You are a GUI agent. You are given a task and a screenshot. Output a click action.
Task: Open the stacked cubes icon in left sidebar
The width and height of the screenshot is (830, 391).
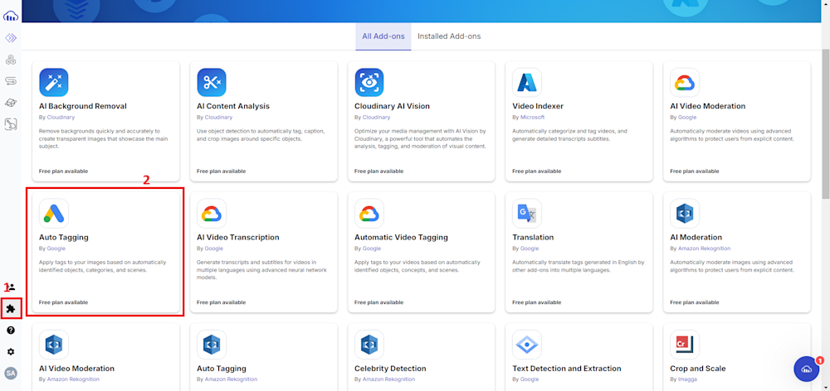tap(11, 60)
